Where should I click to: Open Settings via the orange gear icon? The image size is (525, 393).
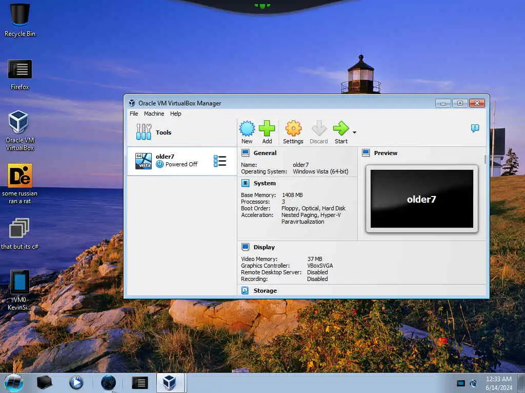coord(293,128)
